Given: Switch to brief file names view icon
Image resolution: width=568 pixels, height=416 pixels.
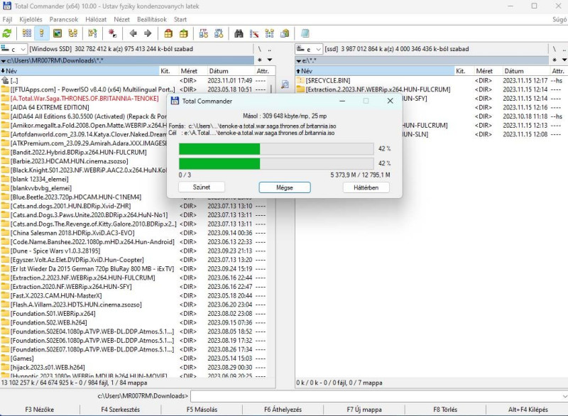Looking at the screenshot, I should click(x=27, y=33).
